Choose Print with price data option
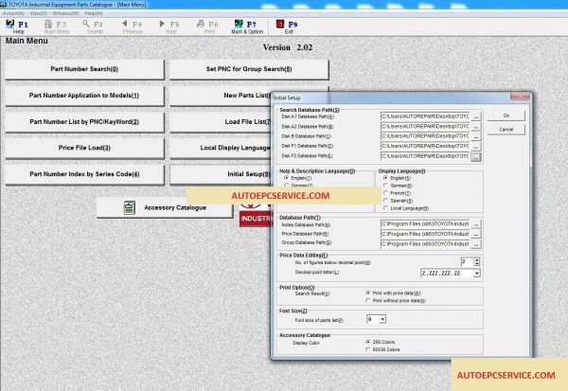Viewport: 568px width, 391px height. [368, 293]
